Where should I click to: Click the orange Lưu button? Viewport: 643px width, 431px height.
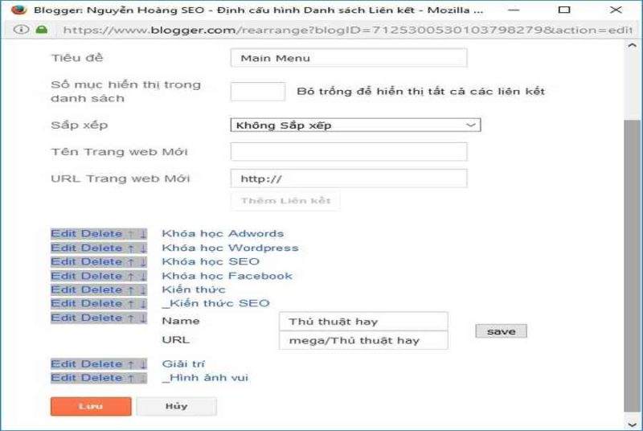tap(90, 406)
